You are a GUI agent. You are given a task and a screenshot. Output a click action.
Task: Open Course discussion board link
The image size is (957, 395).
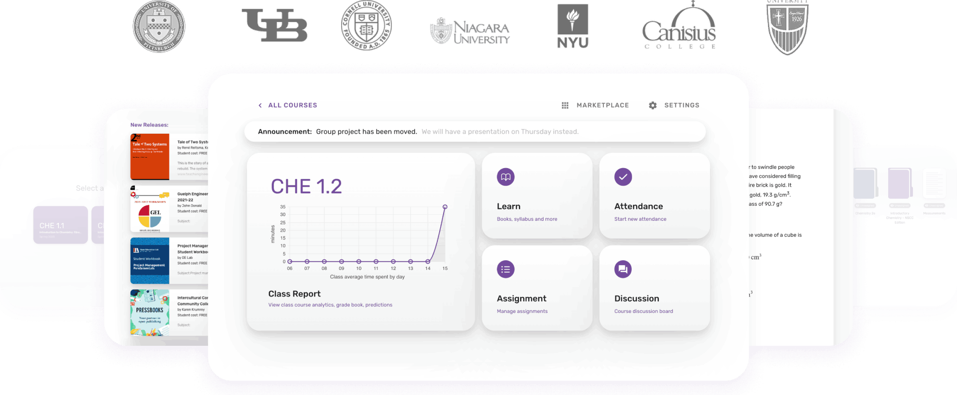[644, 311]
